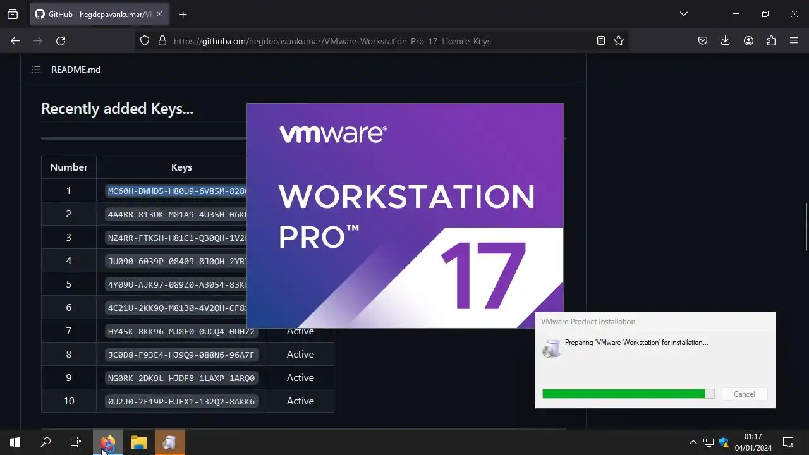Select the key starting with MC60H-DWHD5
The width and height of the screenshot is (809, 455).
176,191
